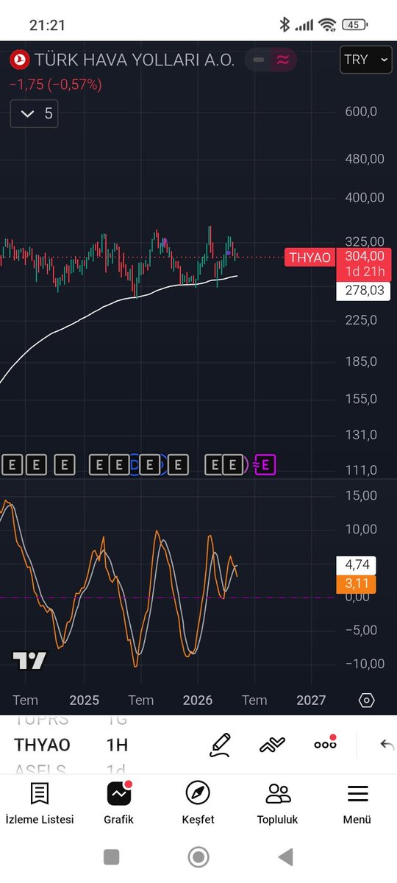The image size is (397, 883).
Task: Open the indicators icon
Action: tap(272, 745)
